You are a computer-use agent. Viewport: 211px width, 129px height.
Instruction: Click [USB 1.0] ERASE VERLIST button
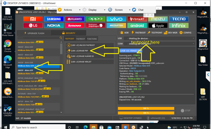tap(90, 62)
